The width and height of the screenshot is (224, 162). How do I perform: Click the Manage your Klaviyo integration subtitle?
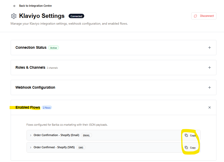(69, 24)
